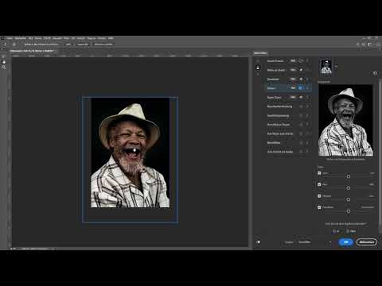This screenshot has width=382, height=286.
Task: Select the Rauschunterdrückung wait list row
Action: pos(289,106)
